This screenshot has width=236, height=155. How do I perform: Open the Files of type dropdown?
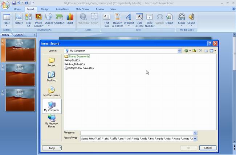[195, 138]
